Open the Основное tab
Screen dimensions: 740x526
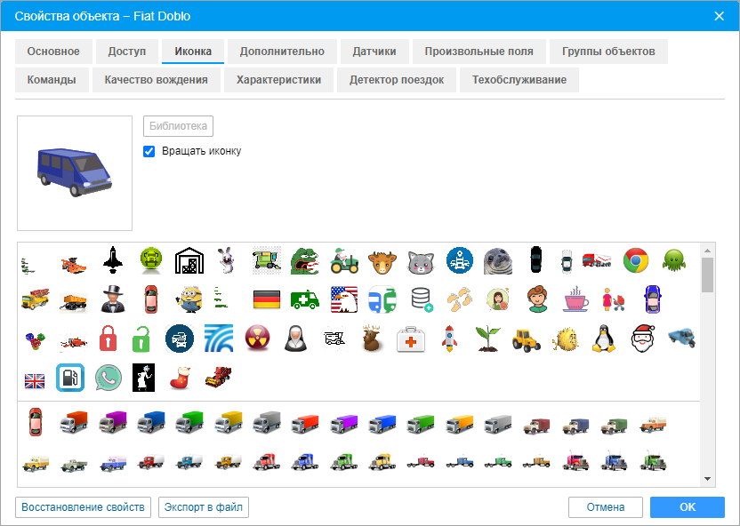[x=53, y=52]
